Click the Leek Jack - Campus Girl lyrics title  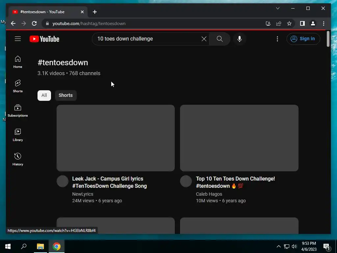coord(109,182)
